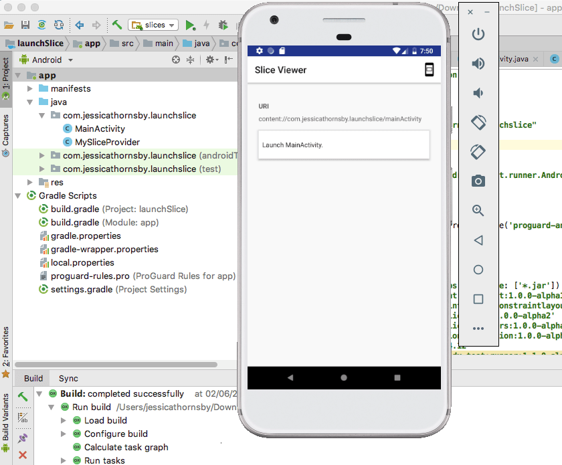Rotate emulator left

478,122
